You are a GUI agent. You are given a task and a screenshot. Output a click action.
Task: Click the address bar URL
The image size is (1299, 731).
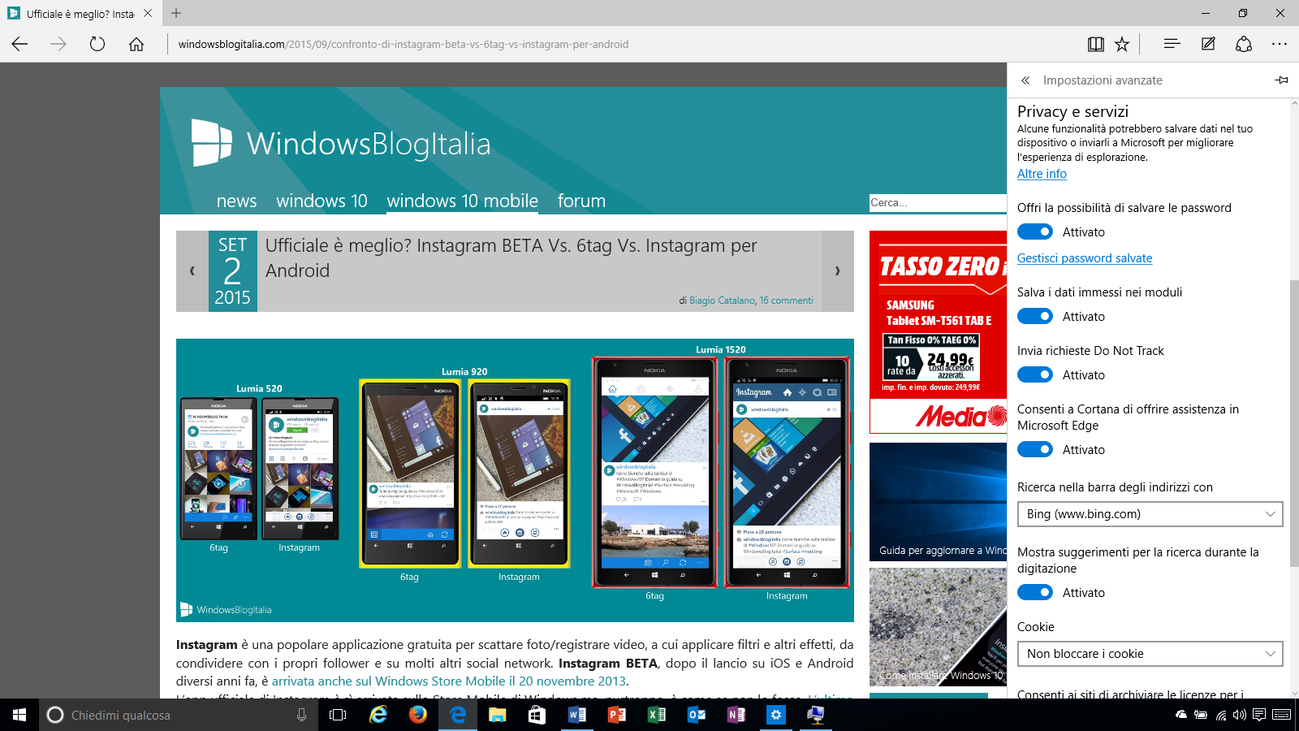tap(404, 45)
